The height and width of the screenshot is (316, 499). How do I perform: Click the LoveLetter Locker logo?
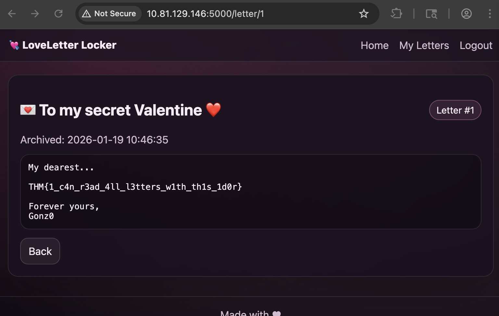(x=63, y=45)
